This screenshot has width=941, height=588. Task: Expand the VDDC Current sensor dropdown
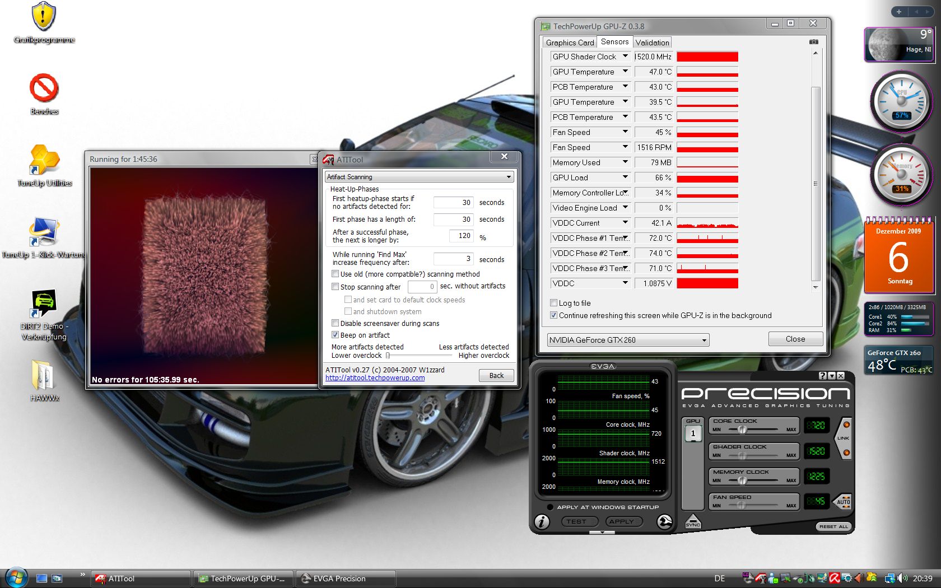coord(625,223)
